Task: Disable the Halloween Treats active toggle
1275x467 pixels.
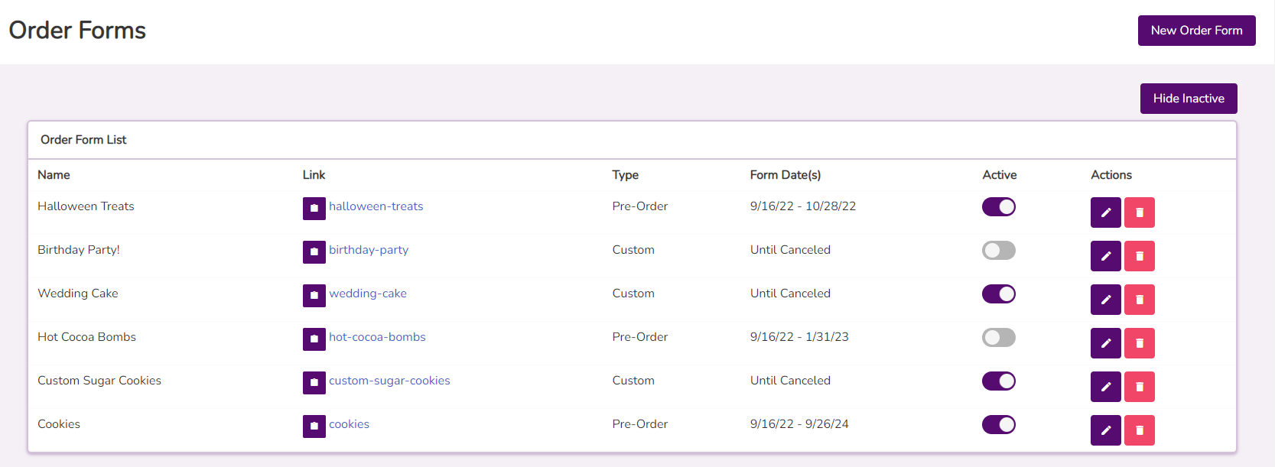Action: [998, 206]
